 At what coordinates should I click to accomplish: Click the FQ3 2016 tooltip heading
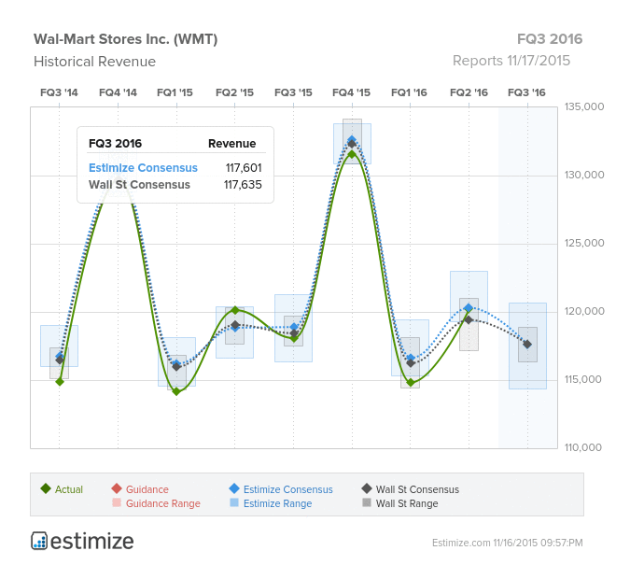point(115,144)
